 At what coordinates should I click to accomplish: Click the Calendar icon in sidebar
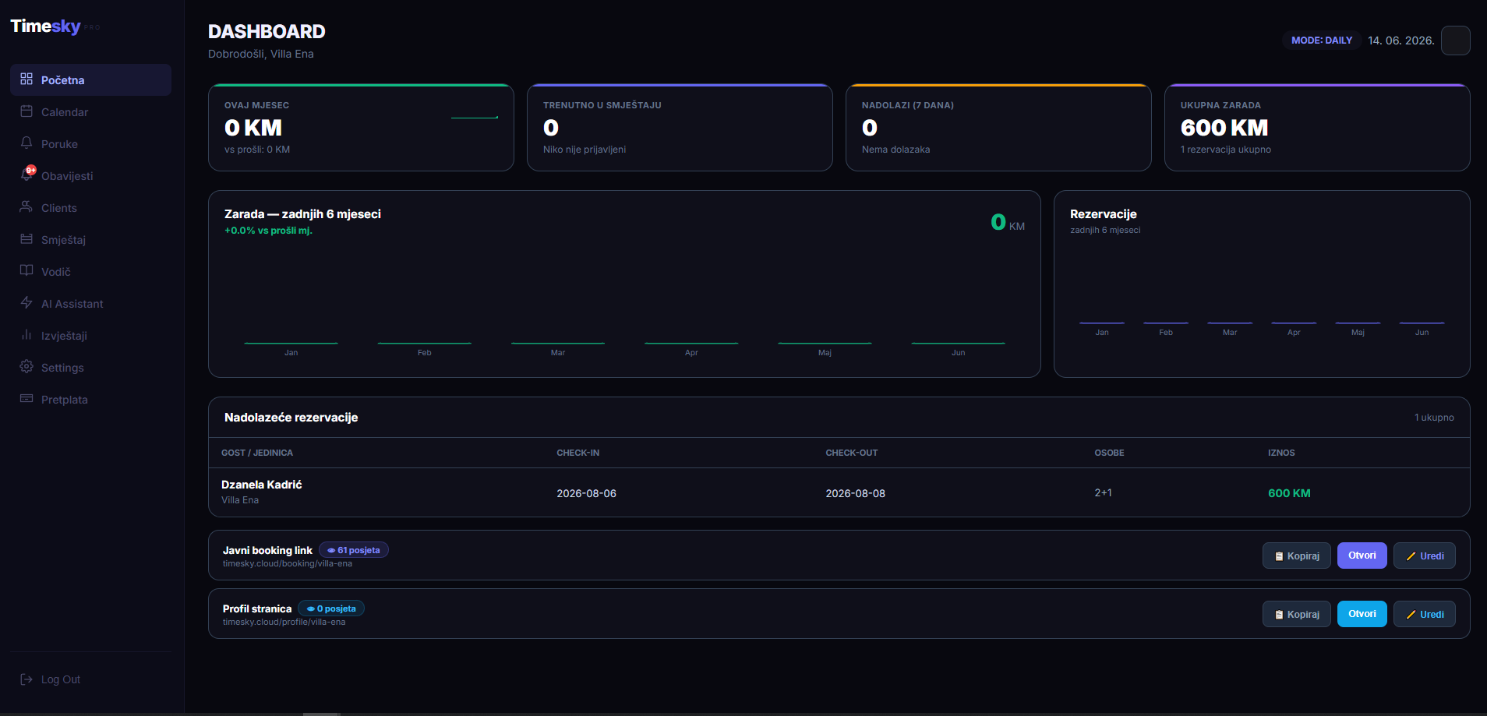coord(26,111)
